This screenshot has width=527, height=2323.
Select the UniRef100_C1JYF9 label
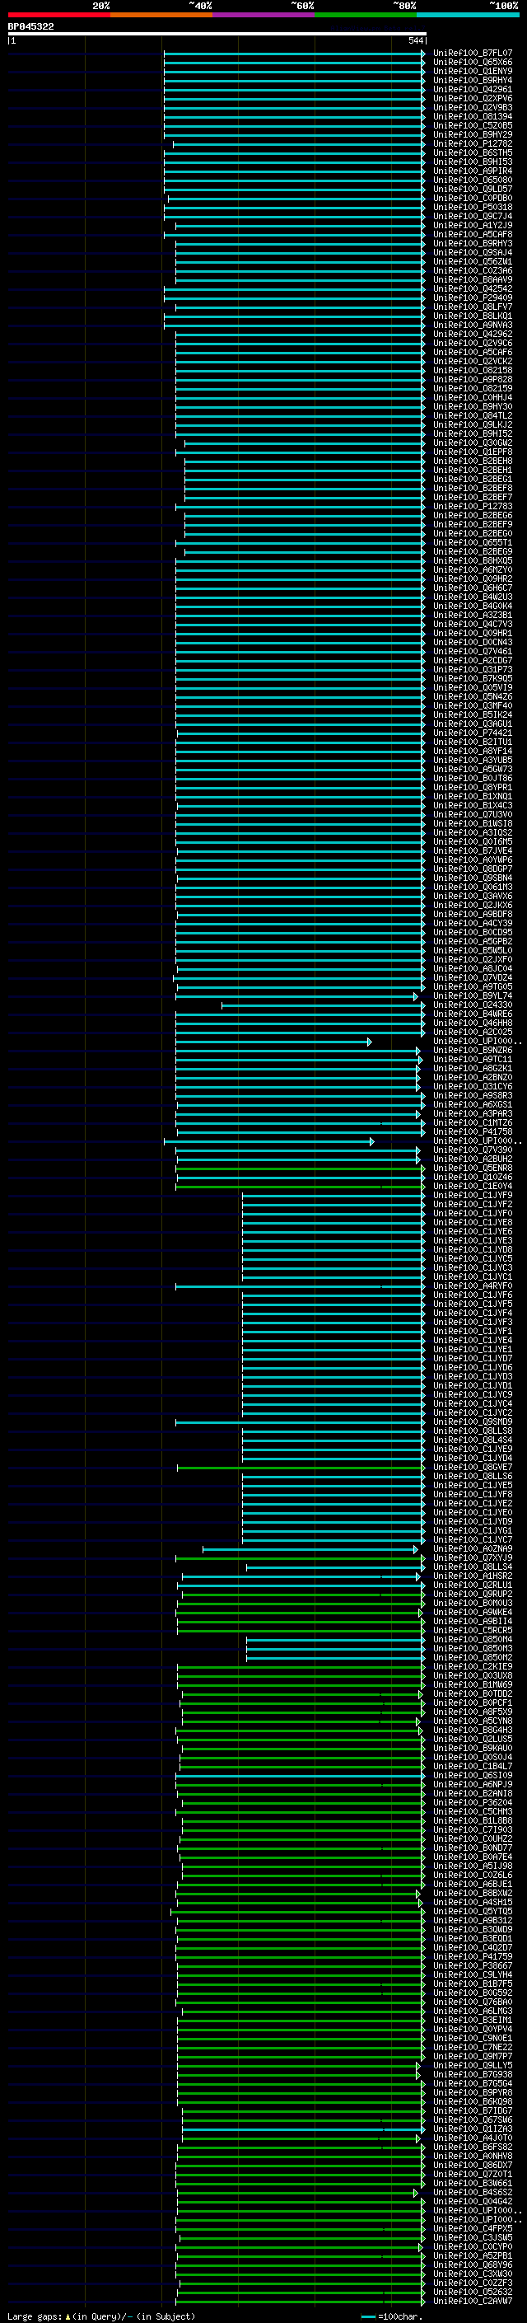coord(473,1195)
